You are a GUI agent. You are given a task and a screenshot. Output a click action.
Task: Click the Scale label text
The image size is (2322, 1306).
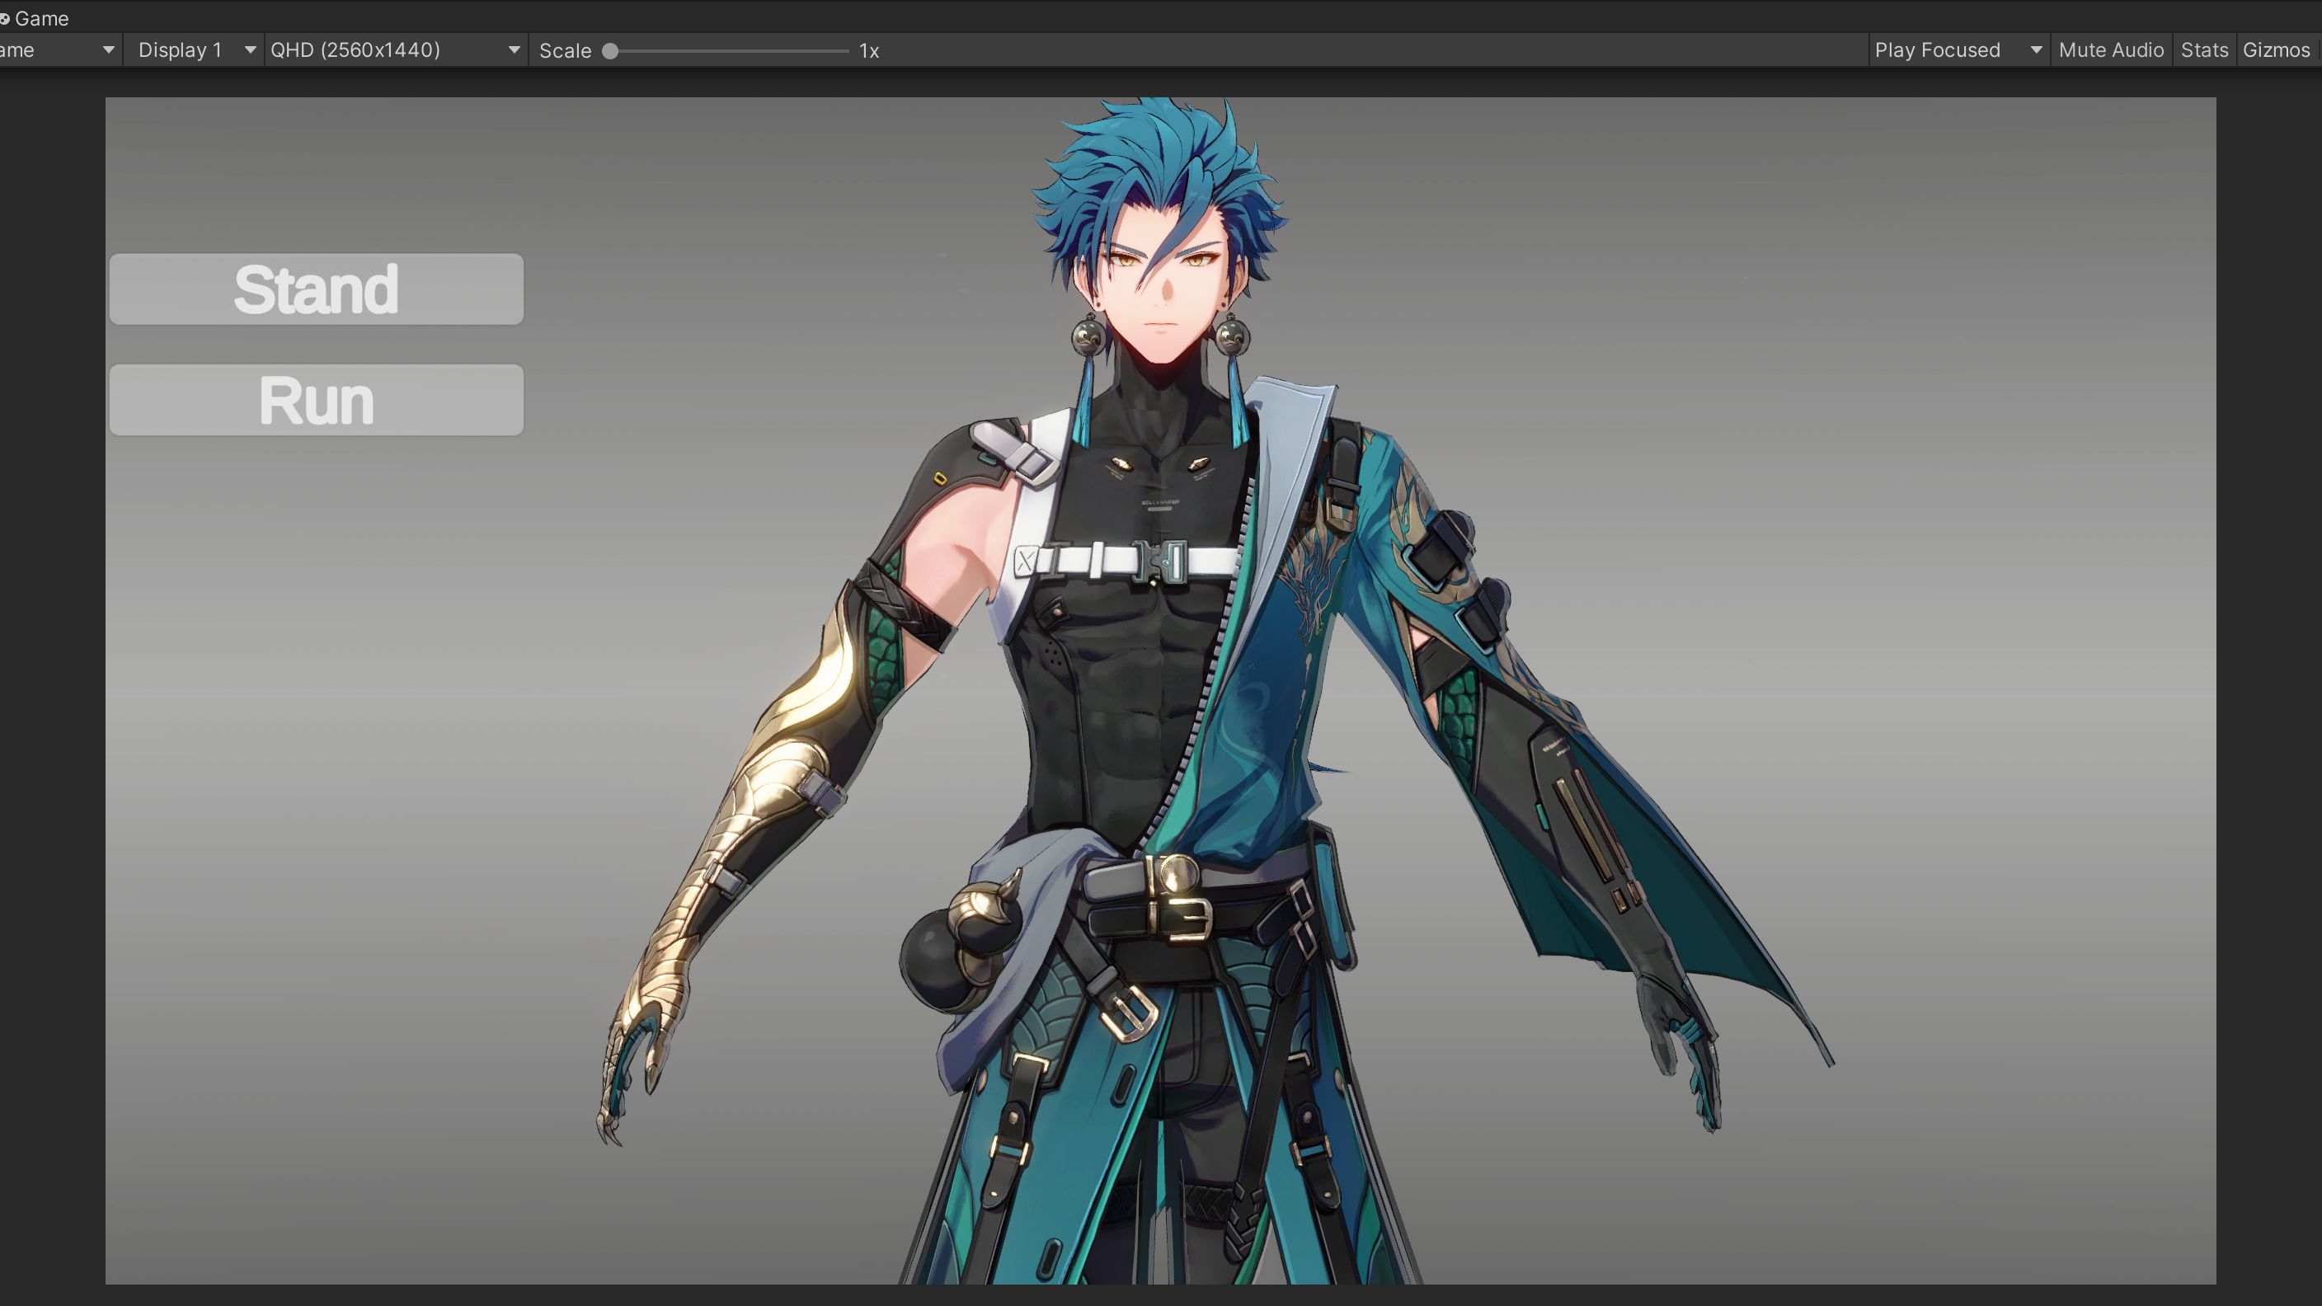point(565,51)
